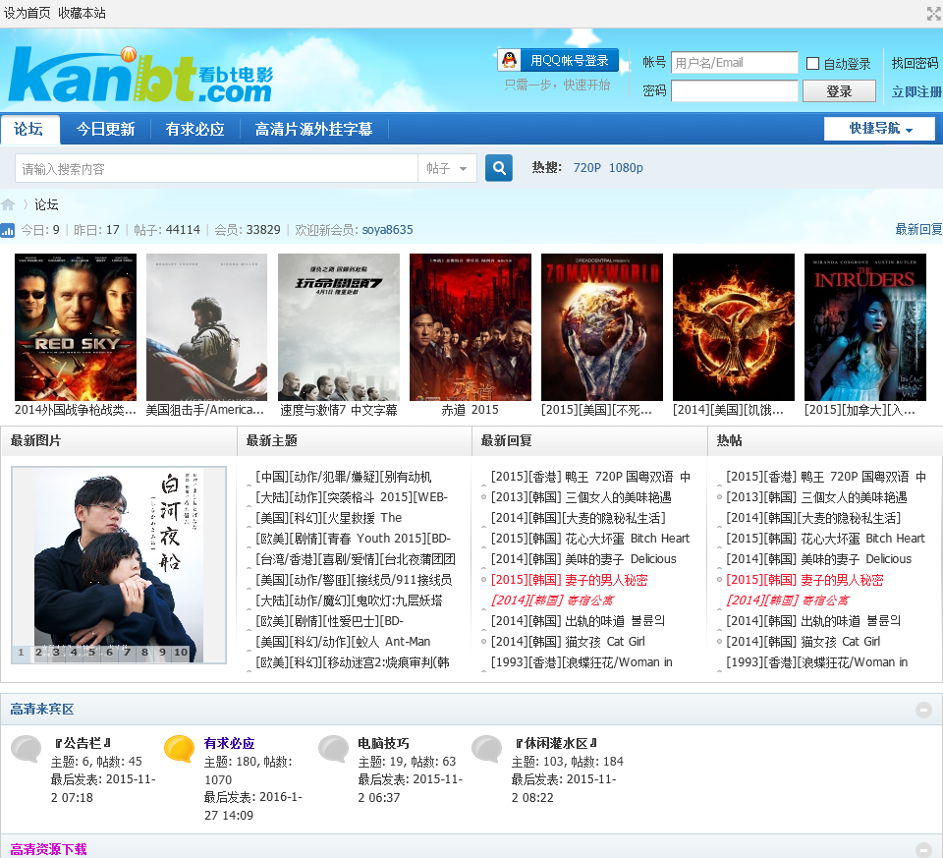The image size is (943, 858).
Task: Click the 最新回复 link on right
Action: tap(918, 229)
